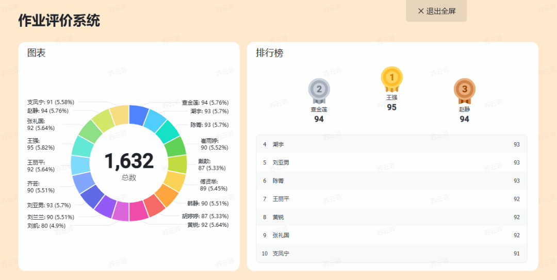Click the gold first-place medal icon
Viewport: 557px width, 280px height.
pos(391,78)
